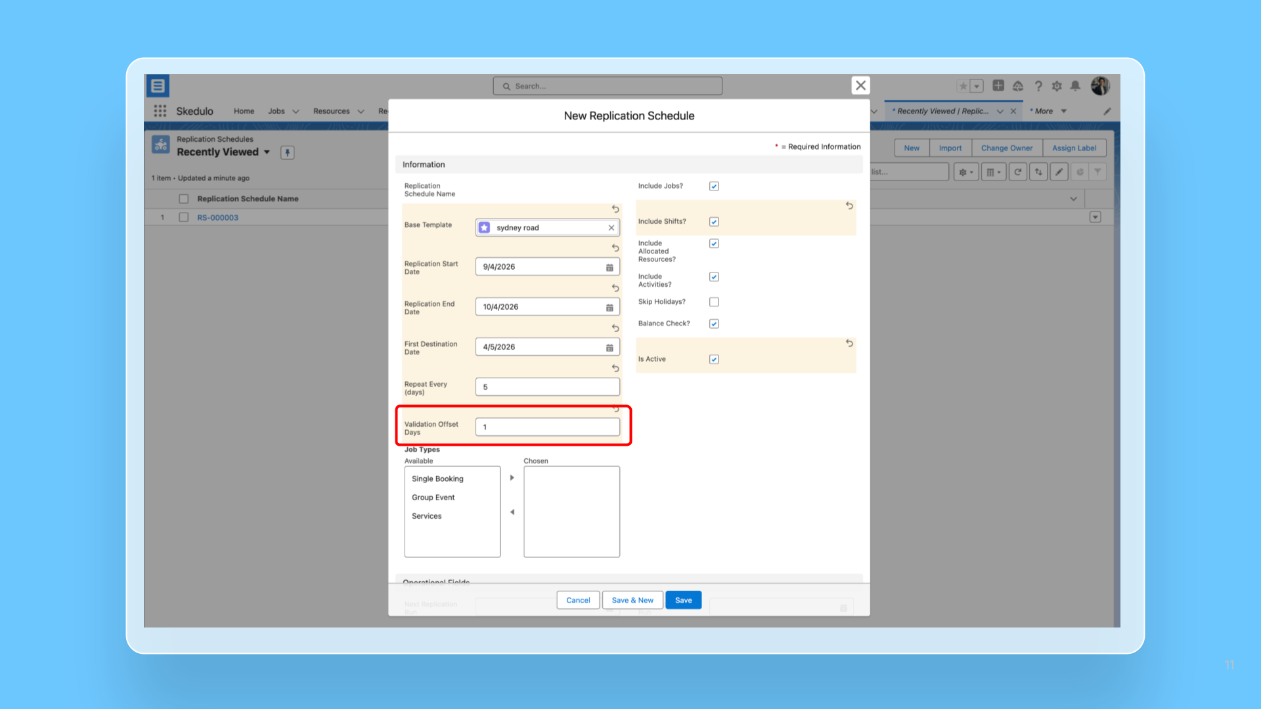Move job type back to Available arrow
Screen dimensions: 1261x709
(512, 512)
